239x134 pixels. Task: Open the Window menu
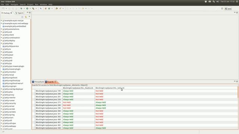[x=43, y=4]
